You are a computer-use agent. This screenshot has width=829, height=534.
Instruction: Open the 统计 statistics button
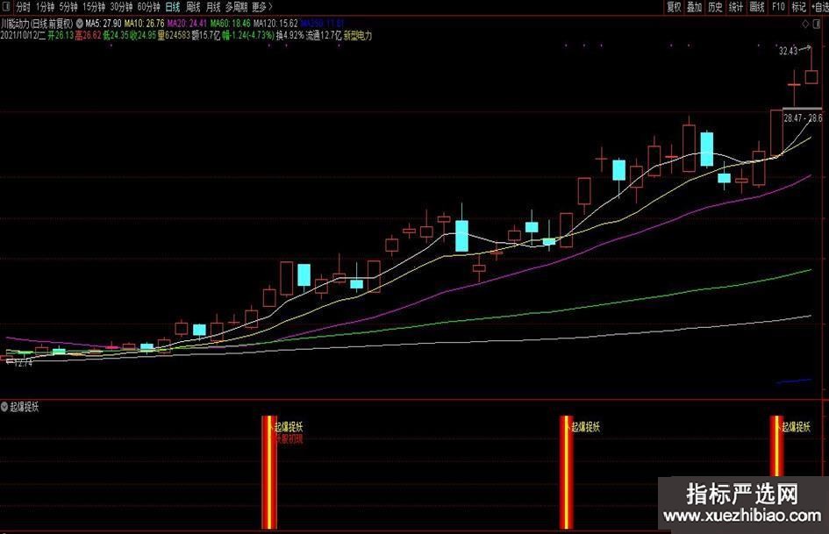click(736, 7)
